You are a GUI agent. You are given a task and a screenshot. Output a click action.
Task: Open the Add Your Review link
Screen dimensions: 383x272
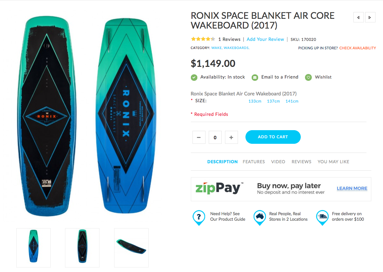click(265, 39)
